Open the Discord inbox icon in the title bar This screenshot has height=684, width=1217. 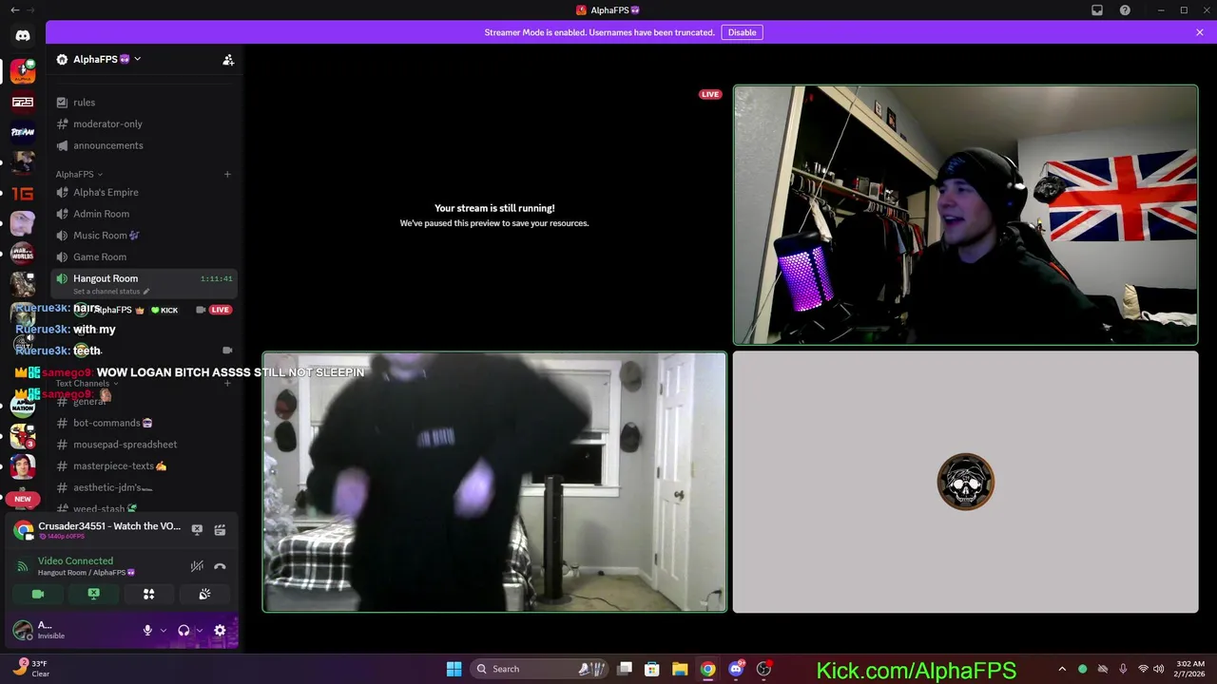pos(1097,10)
